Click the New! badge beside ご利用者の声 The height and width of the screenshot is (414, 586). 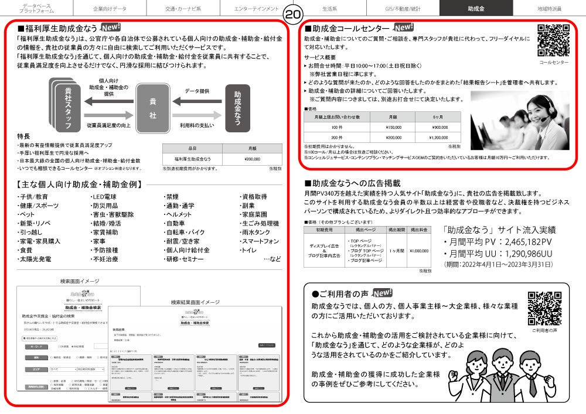(x=383, y=293)
